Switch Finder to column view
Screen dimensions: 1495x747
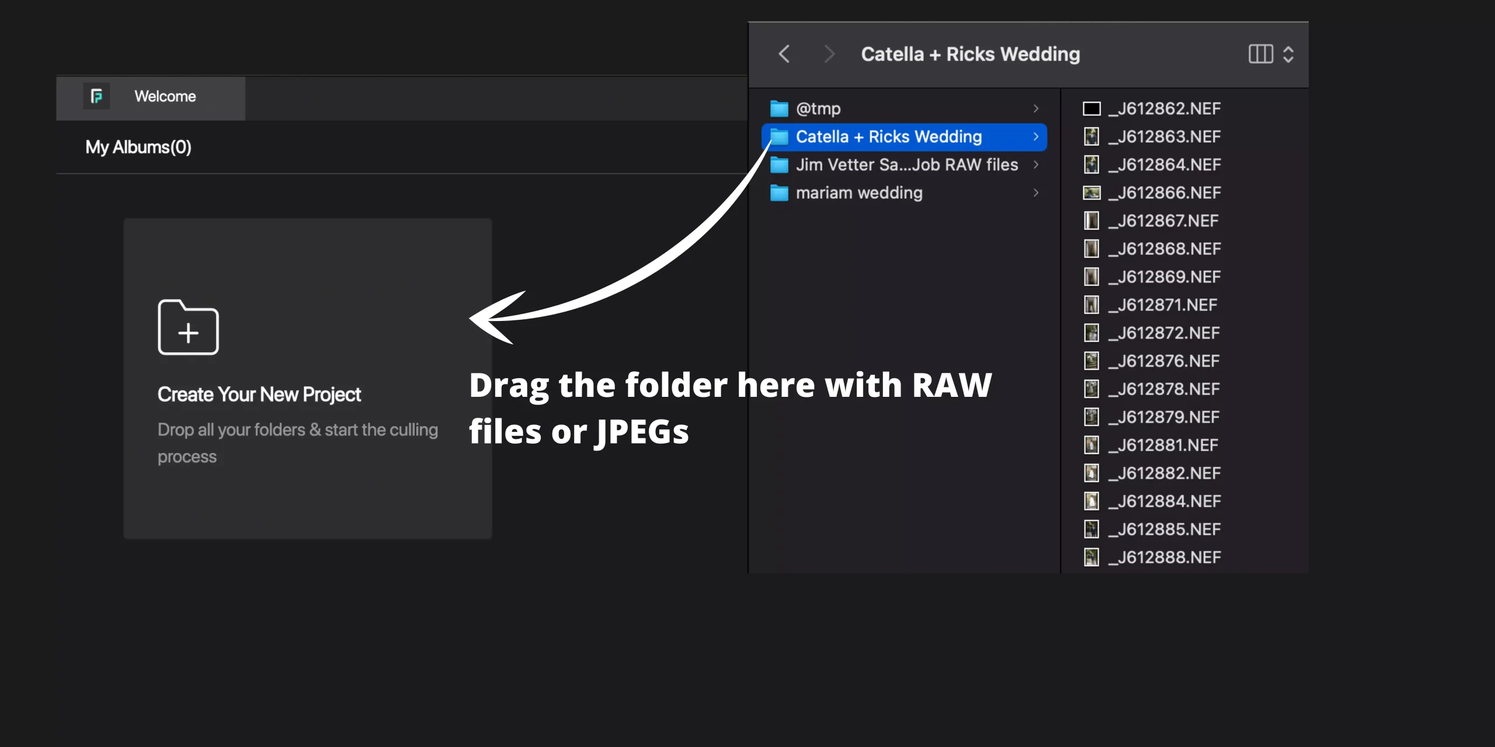click(1261, 54)
